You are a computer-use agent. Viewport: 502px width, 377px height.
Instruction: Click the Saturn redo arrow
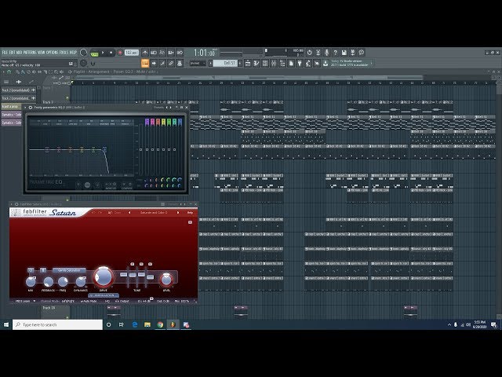[100, 213]
